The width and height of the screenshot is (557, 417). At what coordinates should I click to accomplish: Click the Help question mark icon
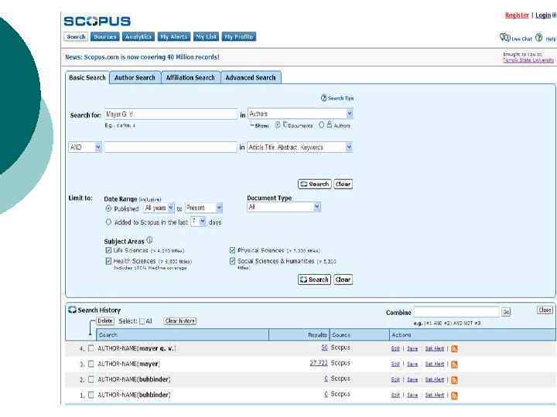[539, 37]
